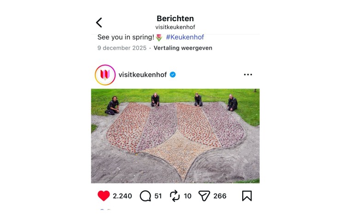Viewport: 350px width, 216px height.
Task: View the 2.240 likes list
Action: (122, 196)
